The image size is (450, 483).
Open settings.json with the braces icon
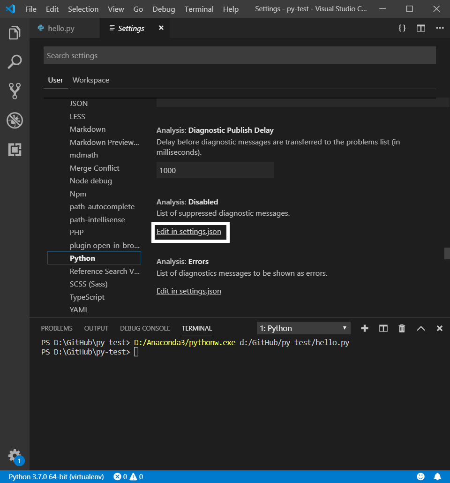[402, 28]
